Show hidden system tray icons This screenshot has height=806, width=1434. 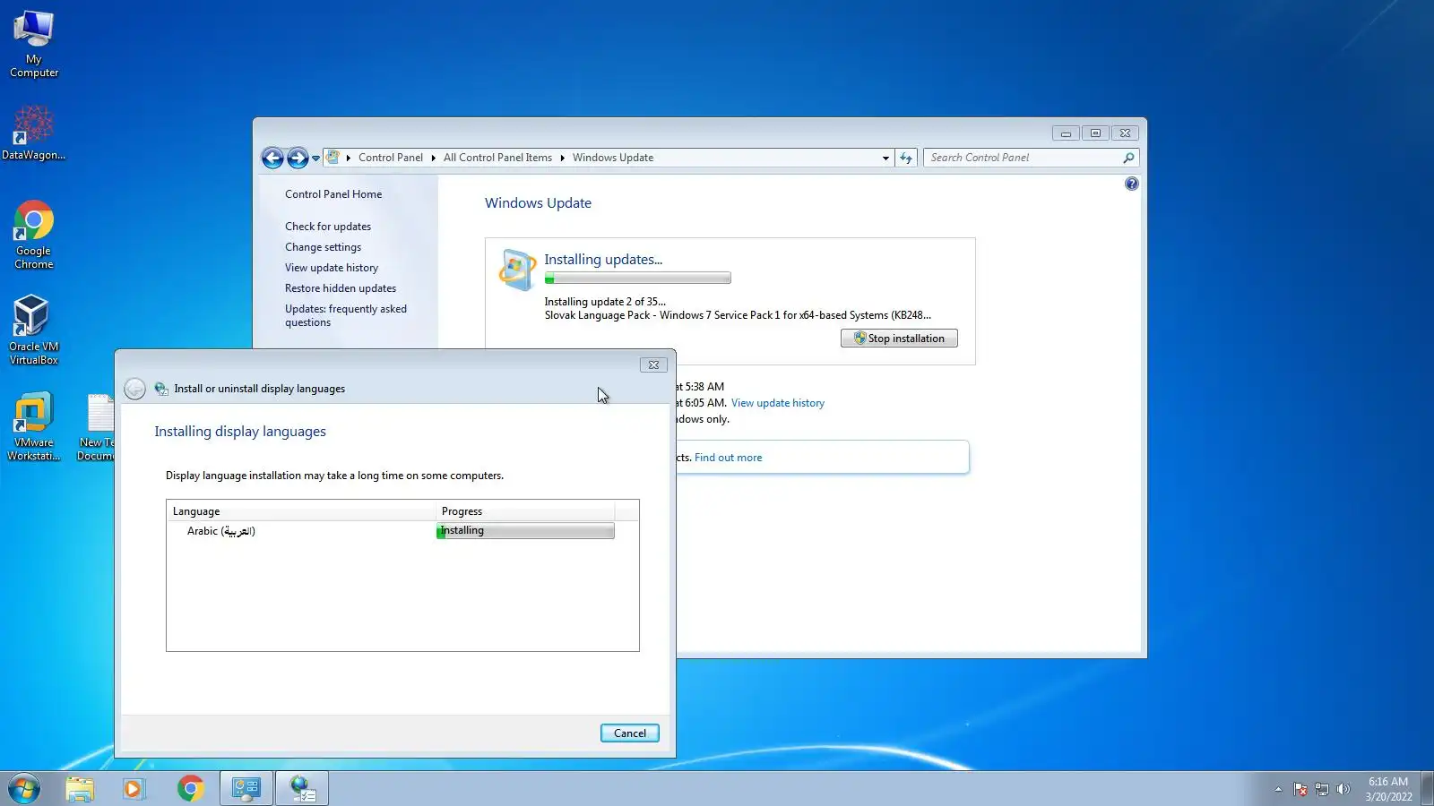click(1278, 789)
